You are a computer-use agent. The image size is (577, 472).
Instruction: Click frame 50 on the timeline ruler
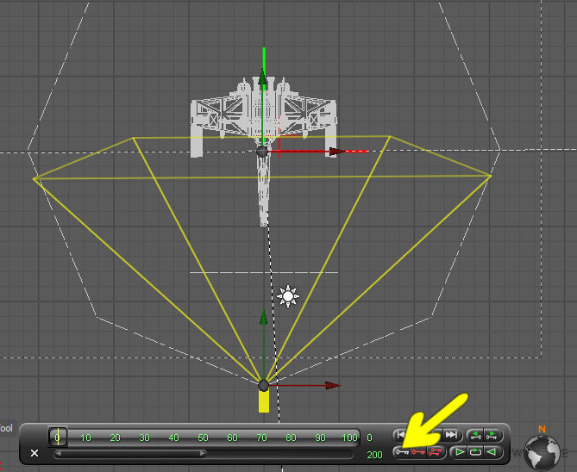203,438
